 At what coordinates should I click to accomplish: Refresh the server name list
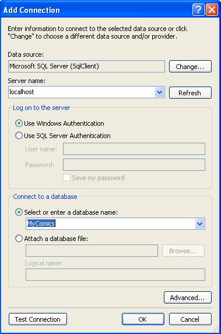tap(190, 92)
